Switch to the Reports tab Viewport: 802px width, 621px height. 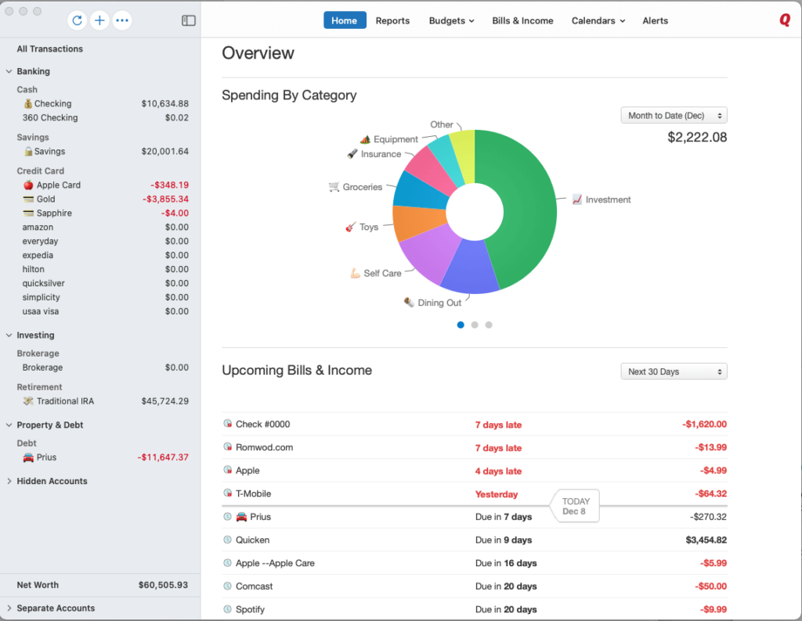pos(392,21)
